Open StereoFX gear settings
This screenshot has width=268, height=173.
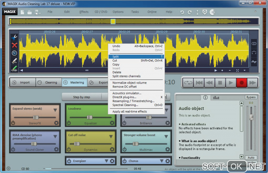[56, 123]
